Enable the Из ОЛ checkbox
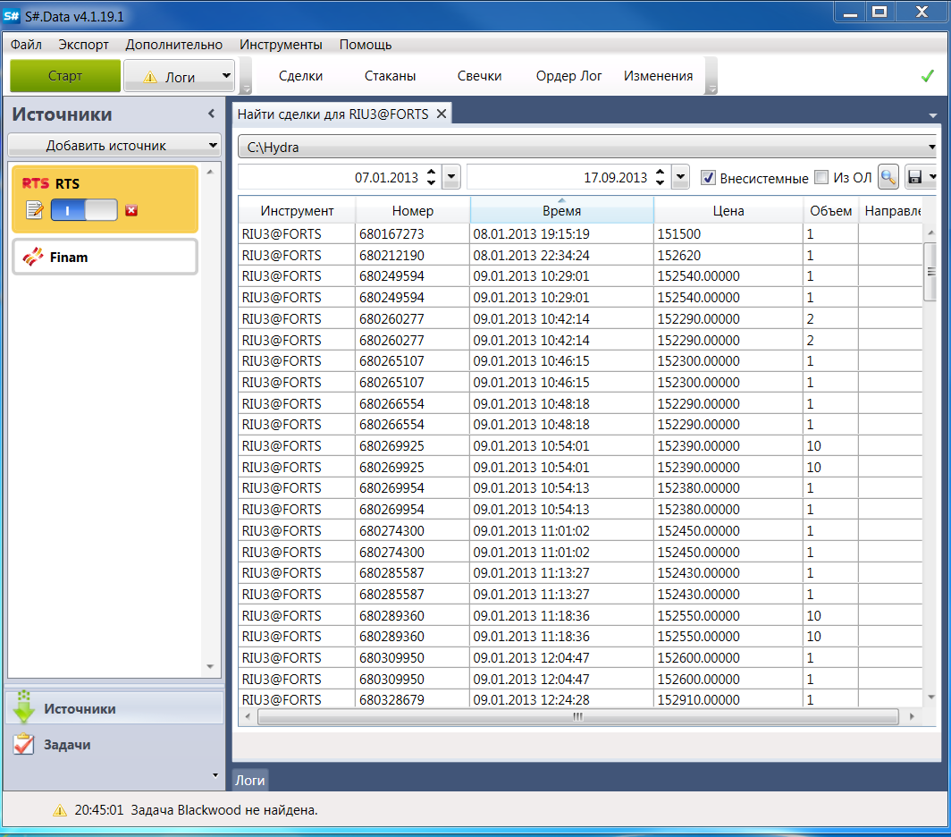951x837 pixels. pos(821,177)
